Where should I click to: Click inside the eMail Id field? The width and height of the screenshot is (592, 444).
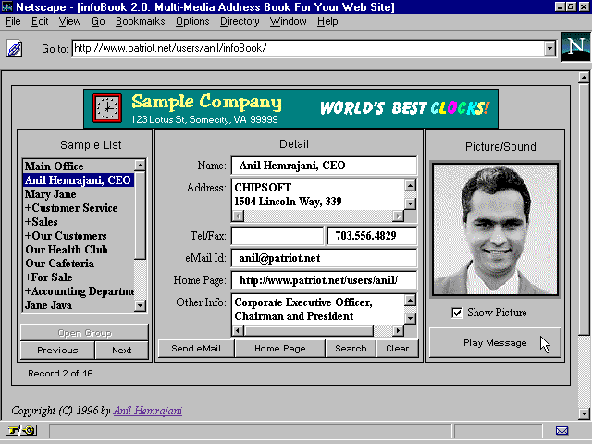click(x=323, y=258)
